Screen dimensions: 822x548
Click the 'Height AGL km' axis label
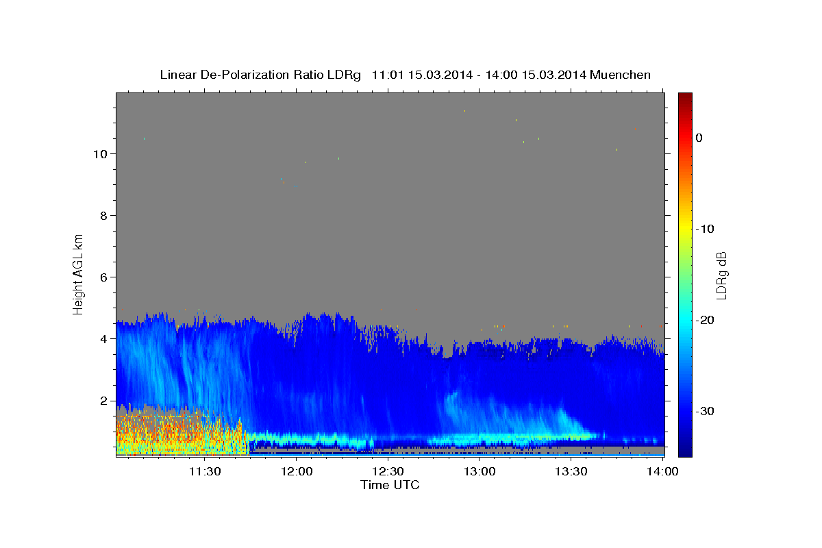(79, 273)
